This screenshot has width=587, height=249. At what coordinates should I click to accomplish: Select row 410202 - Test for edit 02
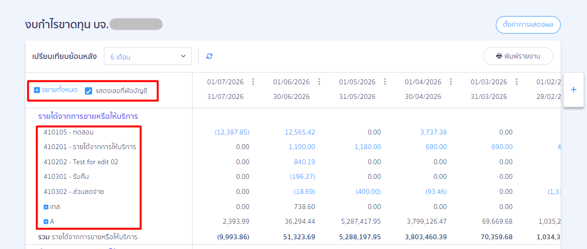point(81,162)
